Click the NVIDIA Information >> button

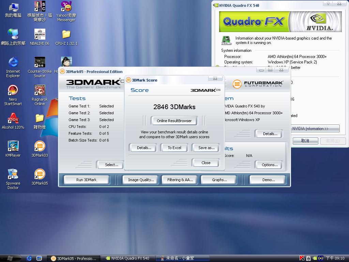tap(315, 129)
